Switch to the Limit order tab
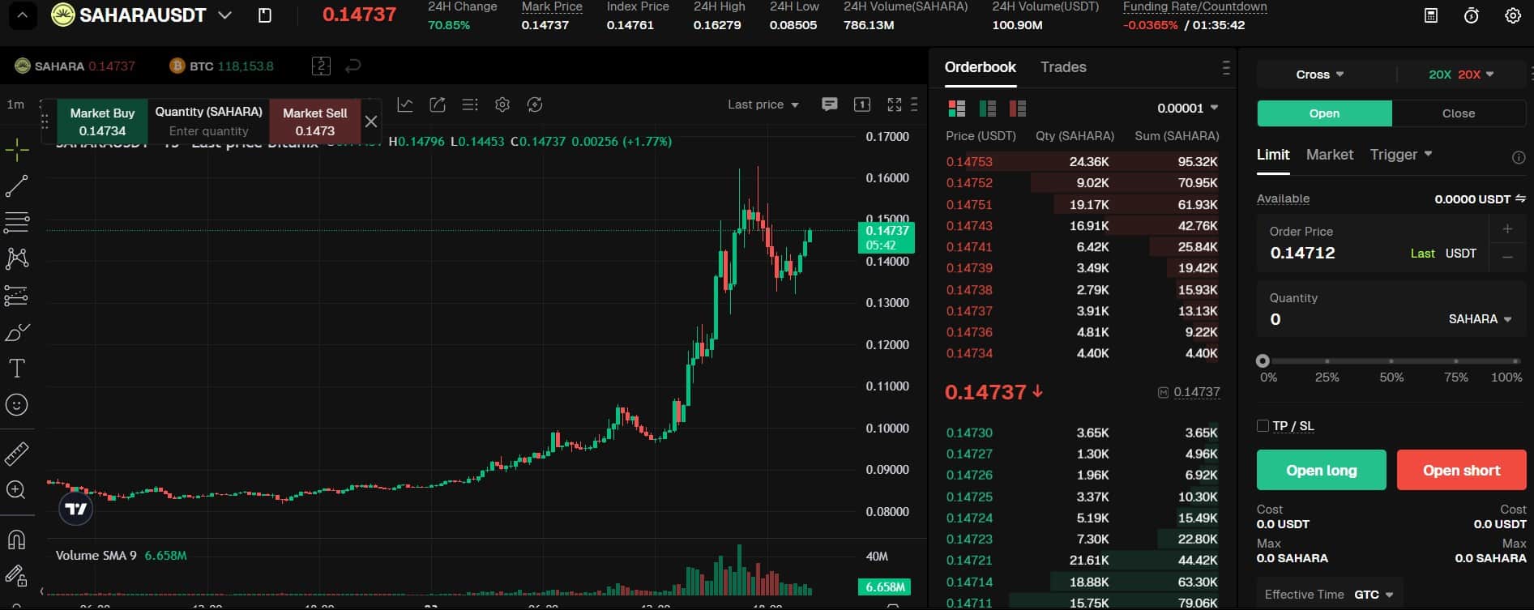 tap(1273, 155)
